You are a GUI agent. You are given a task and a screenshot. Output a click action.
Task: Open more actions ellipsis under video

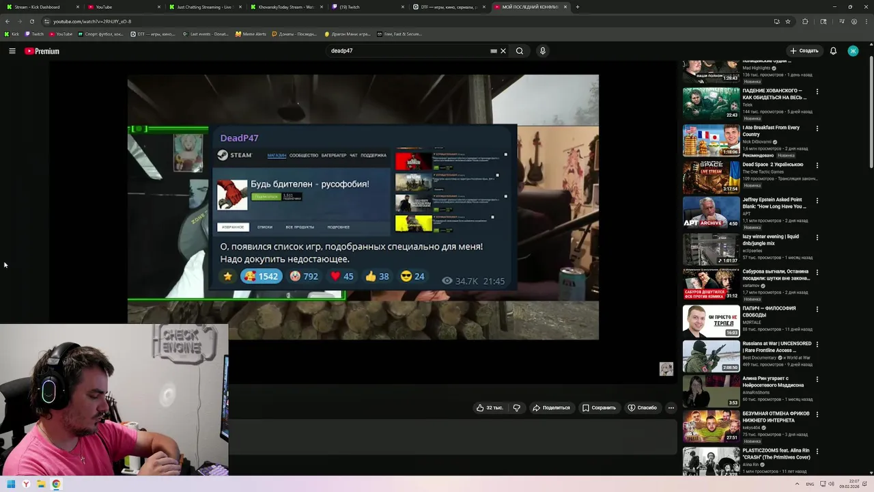[671, 408]
